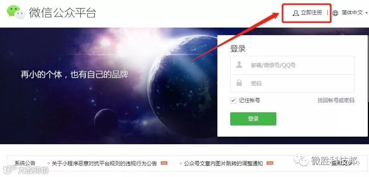The width and height of the screenshot is (369, 177).
Task: Click the 微信公众平台 title text
Action: point(63,12)
